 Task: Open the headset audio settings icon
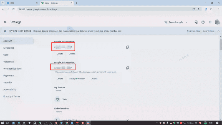[x=196, y=22]
